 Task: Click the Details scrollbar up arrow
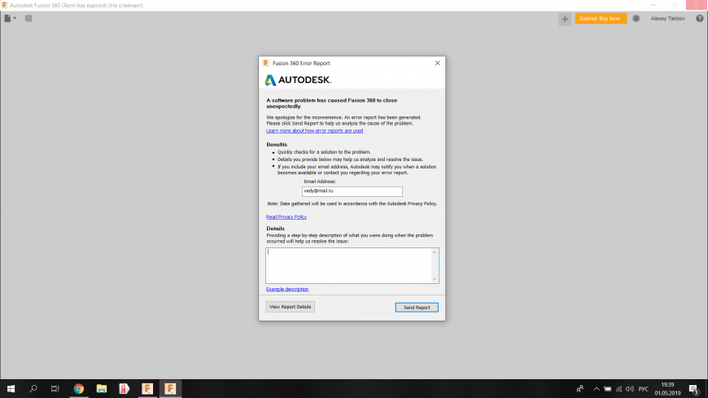(435, 252)
